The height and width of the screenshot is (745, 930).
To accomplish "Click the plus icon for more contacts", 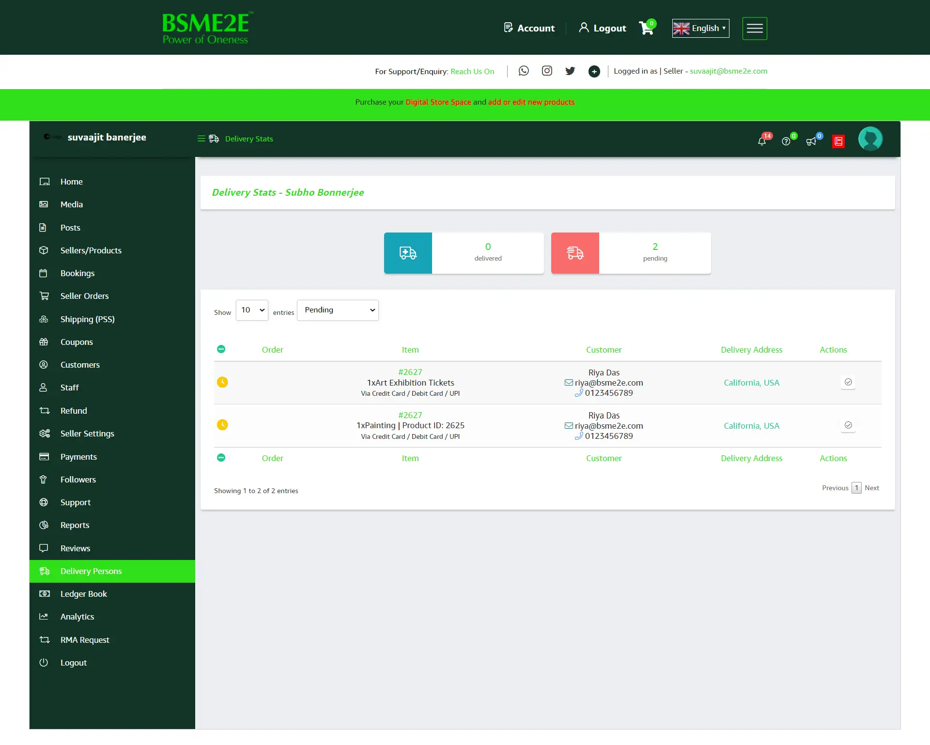I will (x=594, y=72).
